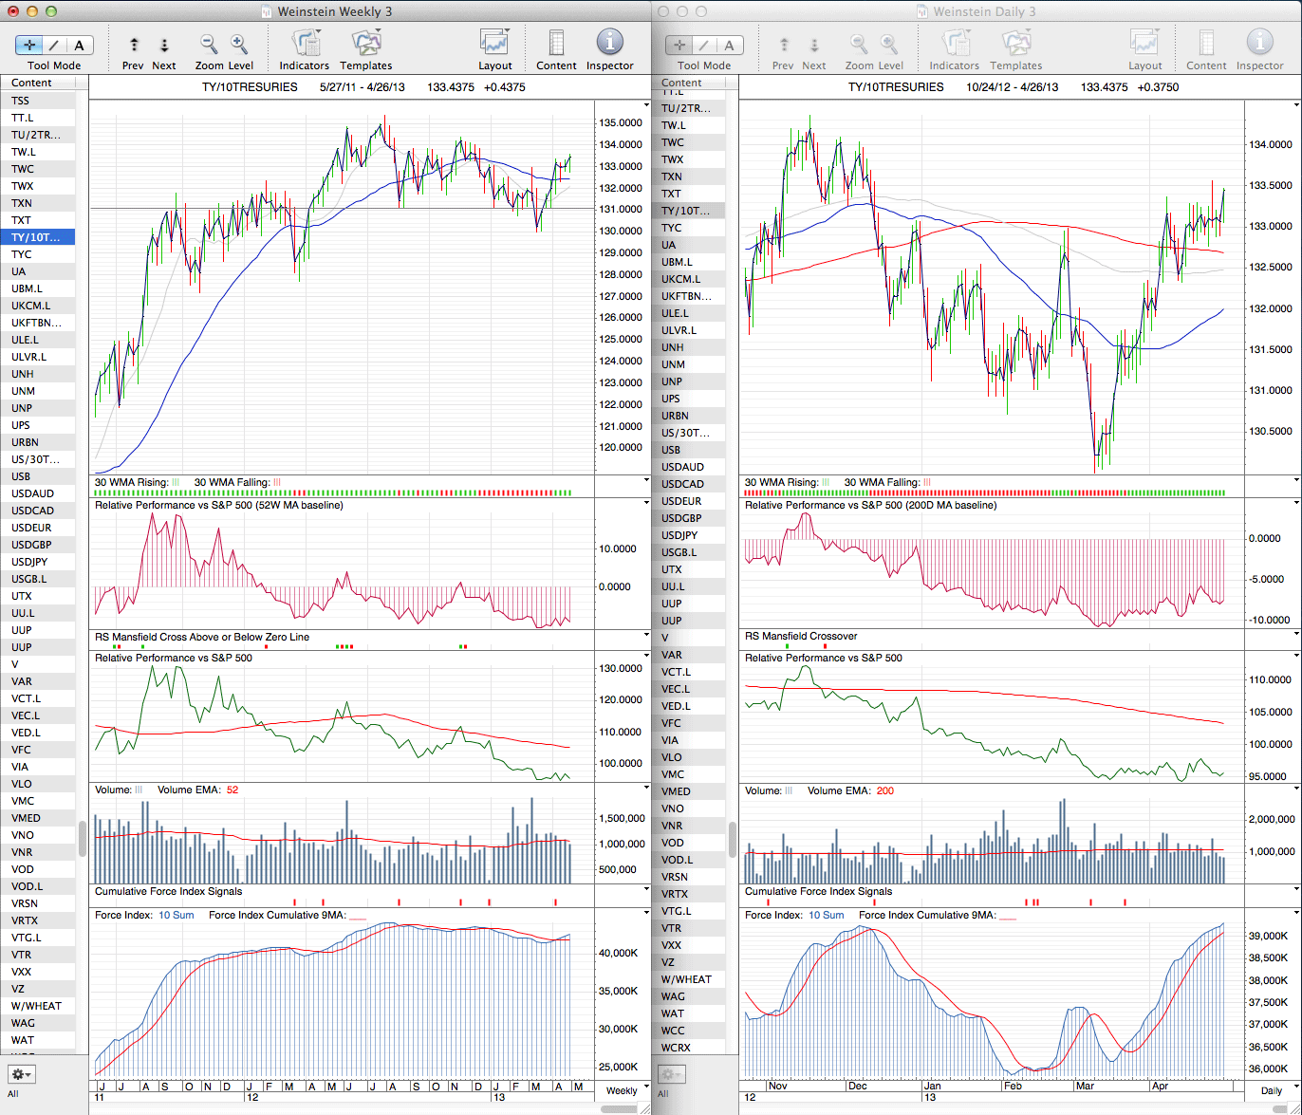Viewport: 1302px width, 1115px height.
Task: Toggle the Content sidebar in Daily window
Action: [x=1206, y=44]
